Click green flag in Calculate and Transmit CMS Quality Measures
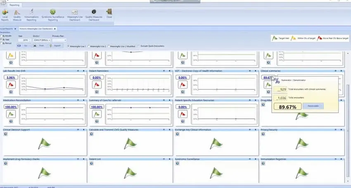The width and height of the screenshot is (351, 188). click(x=130, y=144)
